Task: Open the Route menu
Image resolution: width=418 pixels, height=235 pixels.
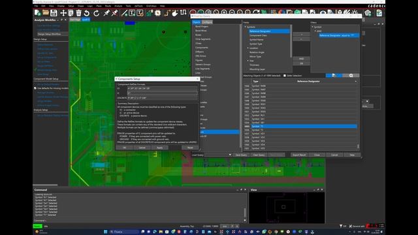Action: (108, 6)
